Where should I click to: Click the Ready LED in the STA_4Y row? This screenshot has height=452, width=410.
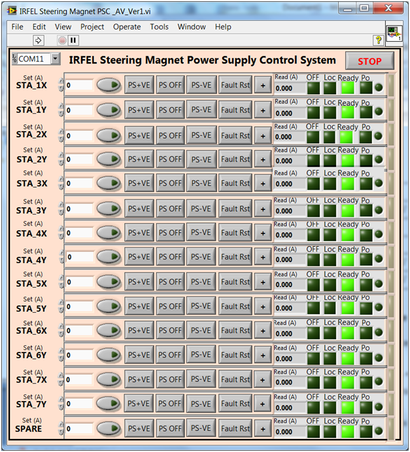pos(347,260)
